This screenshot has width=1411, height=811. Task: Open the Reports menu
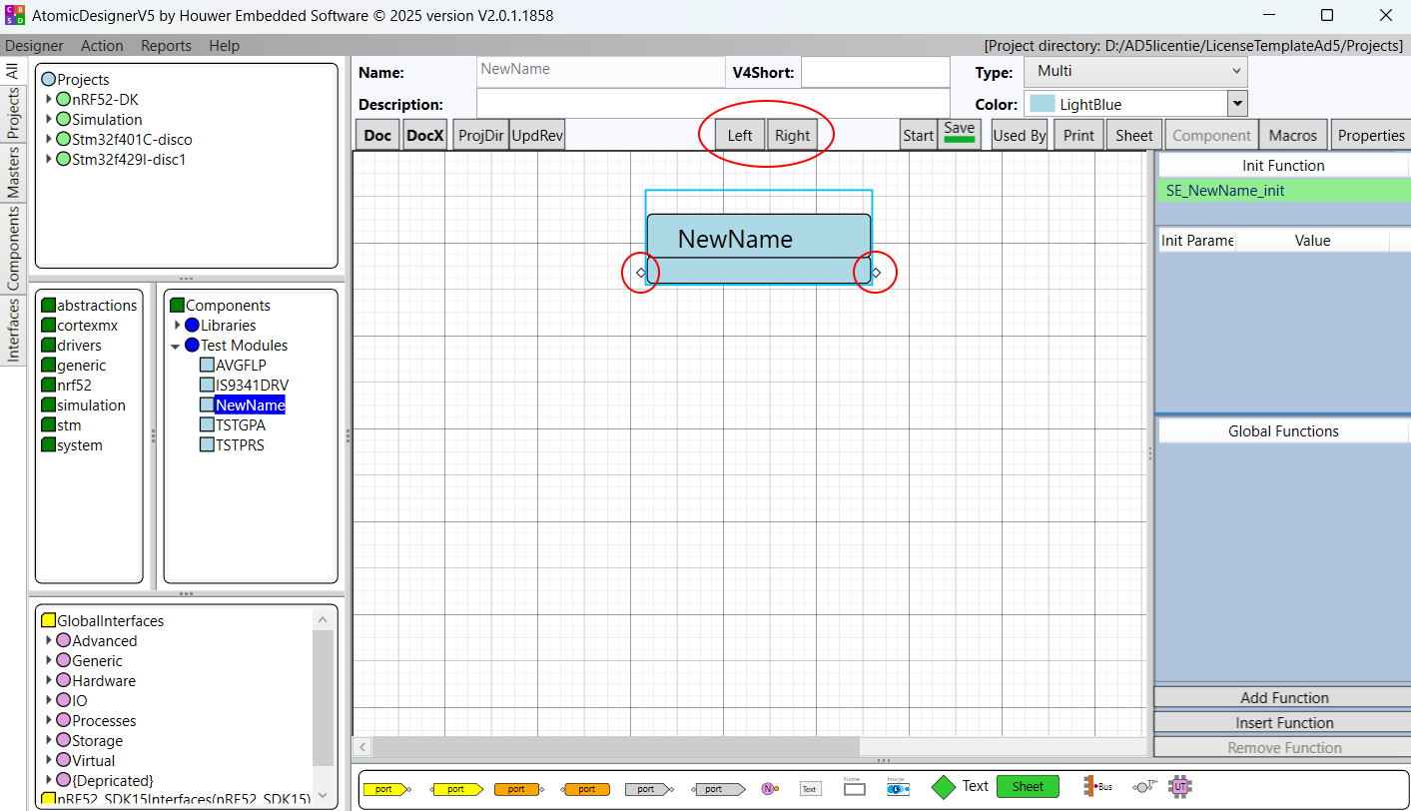pos(166,46)
